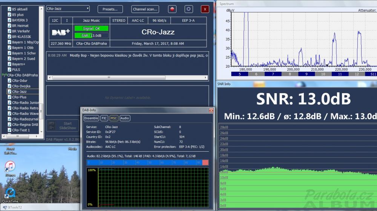This screenshot has height=211, width=377.
Task: Click the red record button
Action: tap(172, 9)
